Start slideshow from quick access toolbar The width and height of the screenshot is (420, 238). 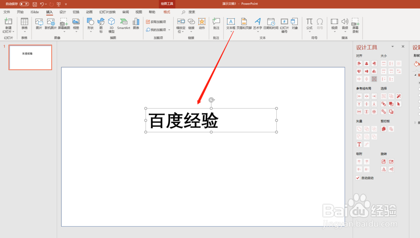(59, 4)
